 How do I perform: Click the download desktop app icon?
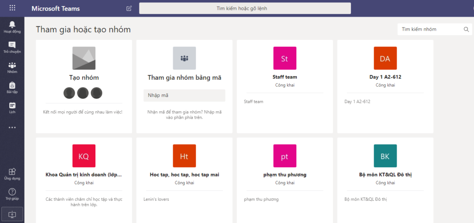click(12, 214)
